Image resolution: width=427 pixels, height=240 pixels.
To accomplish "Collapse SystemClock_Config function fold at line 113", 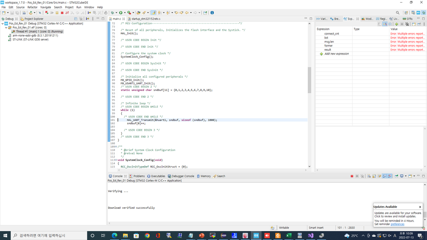I will pyautogui.click(x=116, y=160).
